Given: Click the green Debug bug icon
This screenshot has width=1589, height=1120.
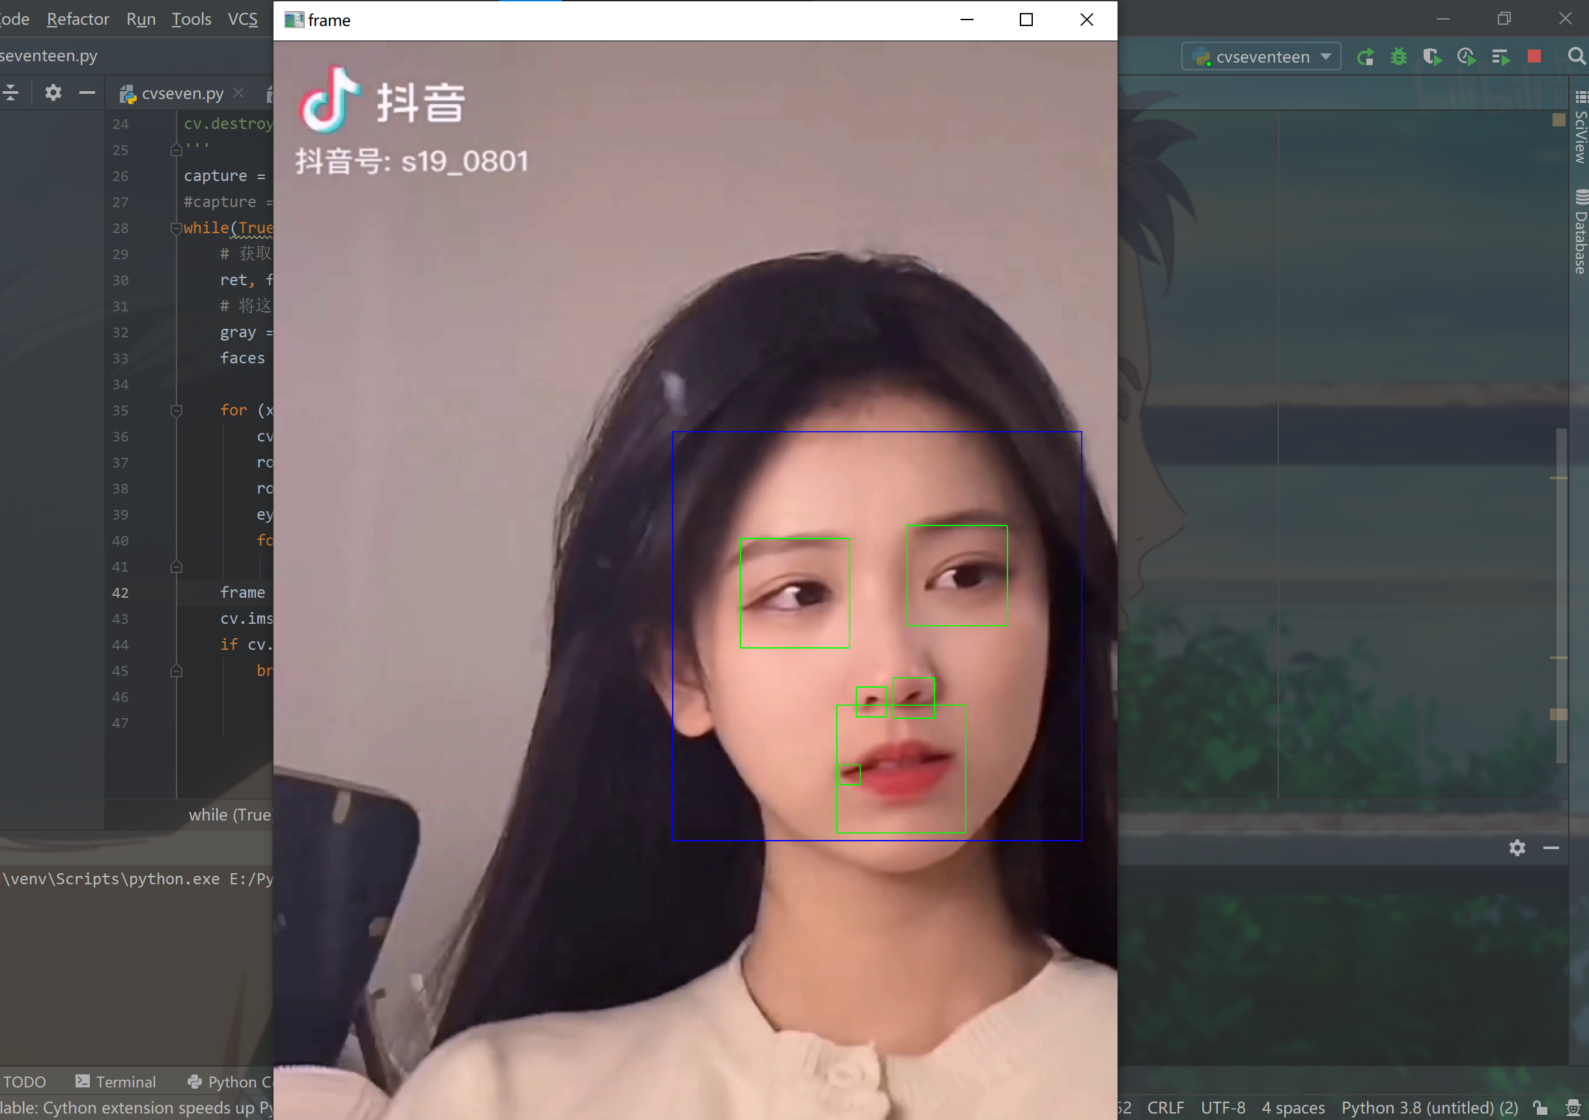Looking at the screenshot, I should click(x=1398, y=57).
